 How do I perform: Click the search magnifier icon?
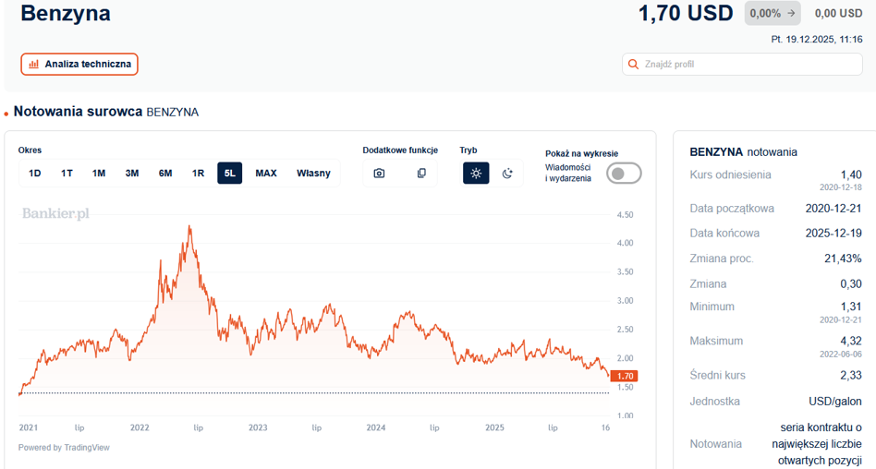(633, 65)
